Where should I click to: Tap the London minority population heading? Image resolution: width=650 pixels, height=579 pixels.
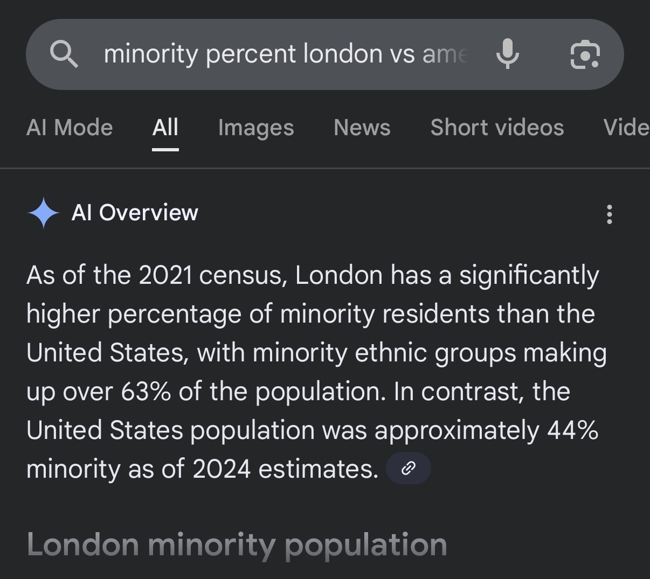click(237, 545)
